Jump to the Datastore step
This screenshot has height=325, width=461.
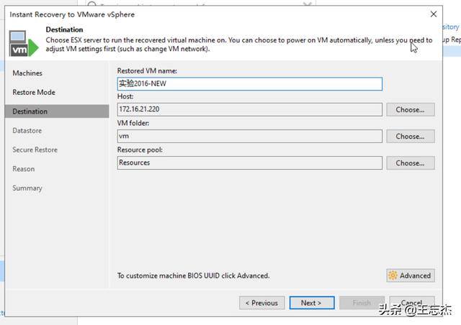pyautogui.click(x=27, y=131)
